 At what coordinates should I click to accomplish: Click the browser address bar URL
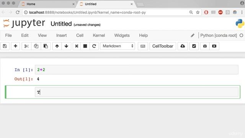click(87, 12)
